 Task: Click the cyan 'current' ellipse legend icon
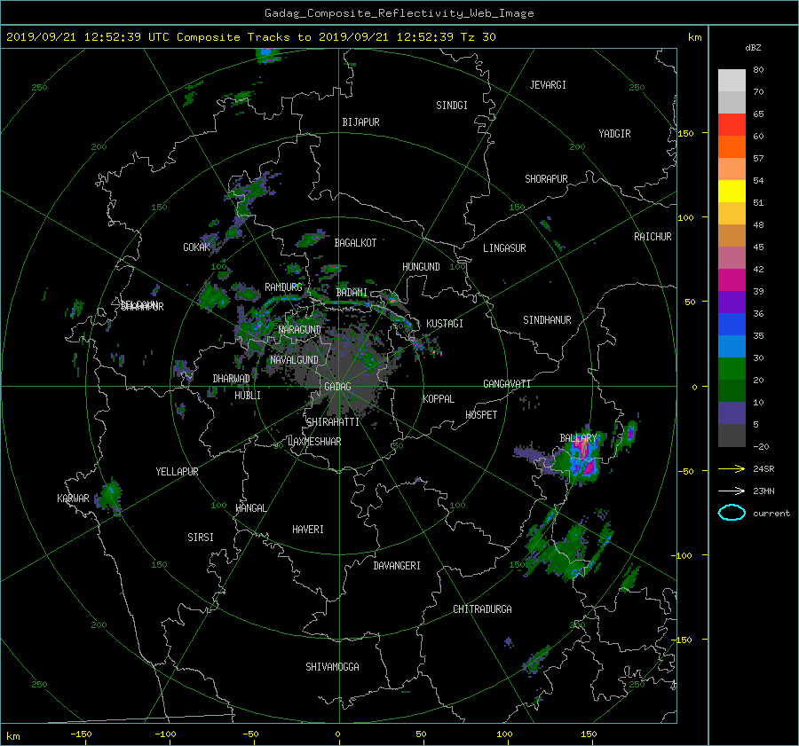pos(732,513)
